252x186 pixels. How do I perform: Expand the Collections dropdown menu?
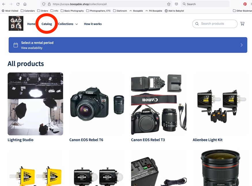click(68, 24)
